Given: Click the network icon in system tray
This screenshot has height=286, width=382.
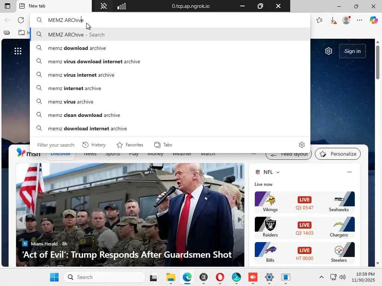Looking at the screenshot, I should pos(333,277).
